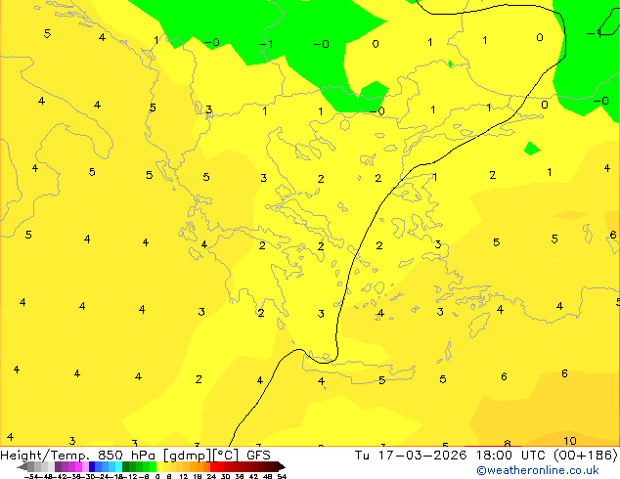Click the 'Height/Temp. 850 hPa' title text
Image resolution: width=620 pixels, height=479 pixels.
pyautogui.click(x=78, y=456)
